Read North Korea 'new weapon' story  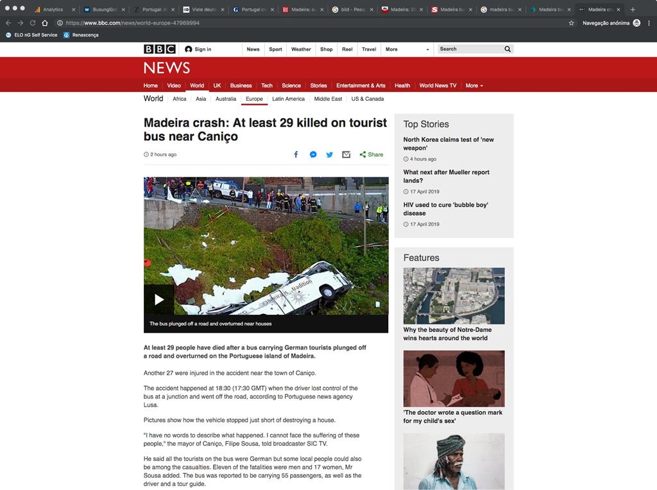[448, 143]
